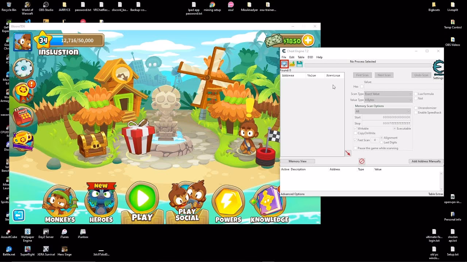Open Memory View
This screenshot has height=262, width=467.
point(297,161)
